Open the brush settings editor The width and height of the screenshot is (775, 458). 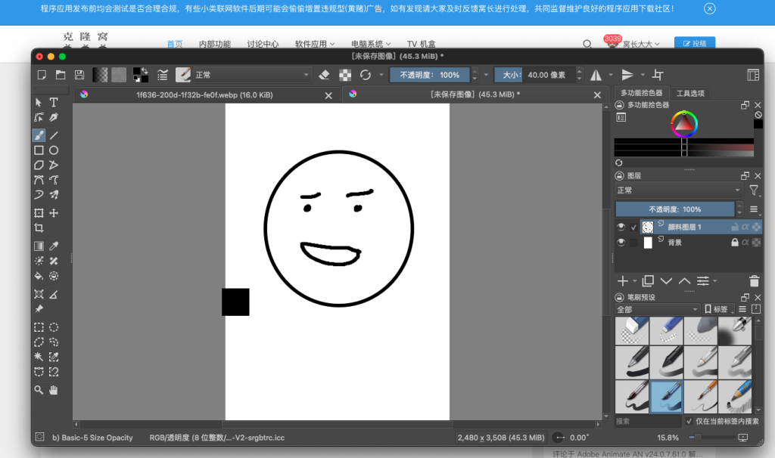pyautogui.click(x=163, y=75)
